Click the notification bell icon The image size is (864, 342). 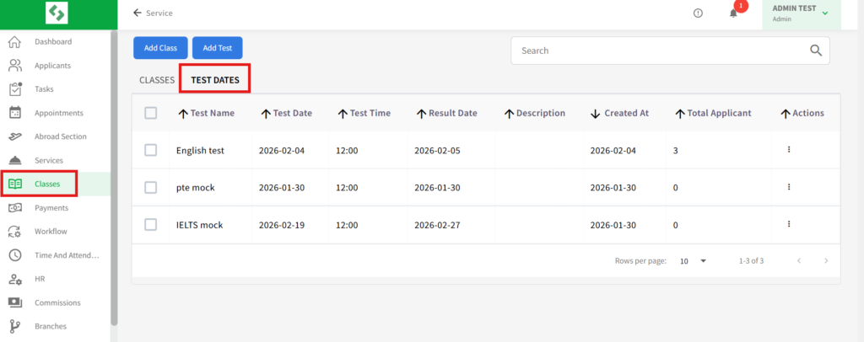coord(733,13)
